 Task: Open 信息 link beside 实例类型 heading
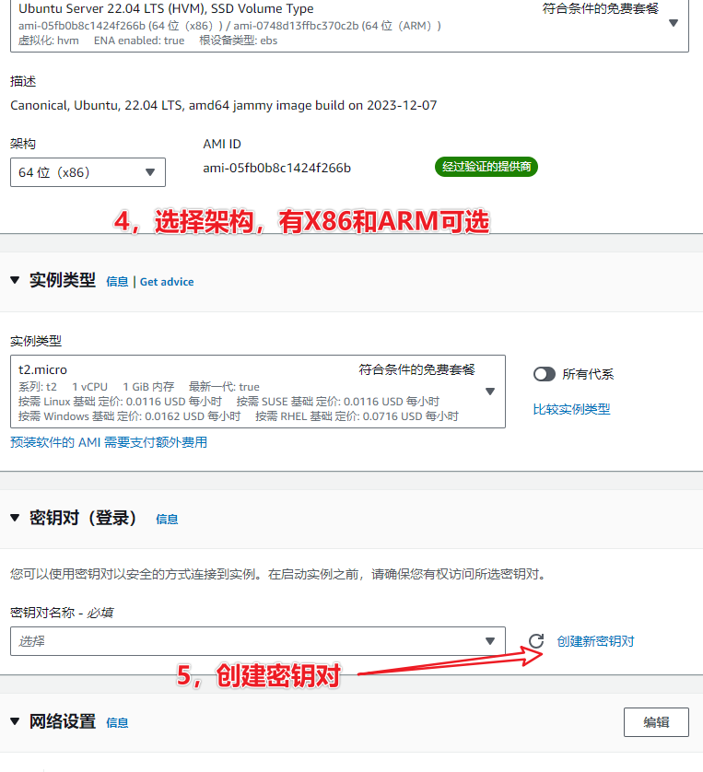(x=117, y=282)
